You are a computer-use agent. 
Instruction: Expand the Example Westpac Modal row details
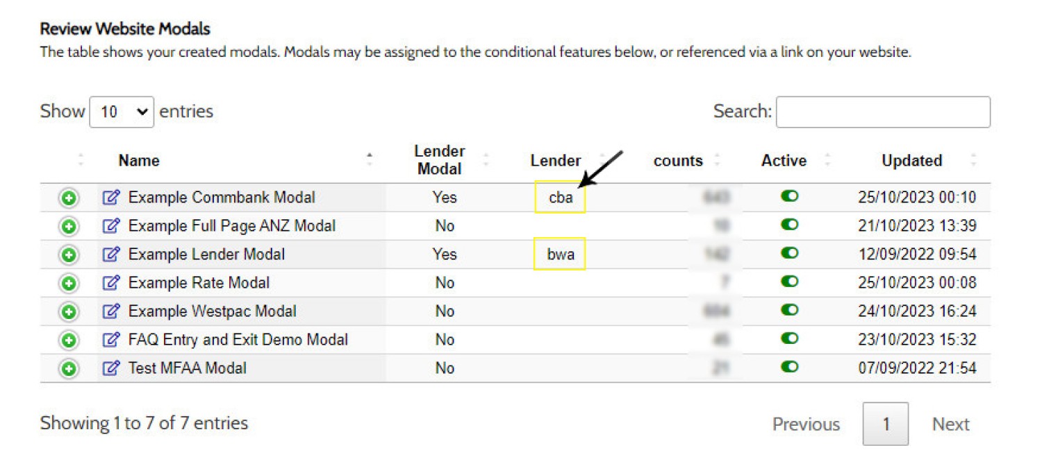[x=69, y=312]
